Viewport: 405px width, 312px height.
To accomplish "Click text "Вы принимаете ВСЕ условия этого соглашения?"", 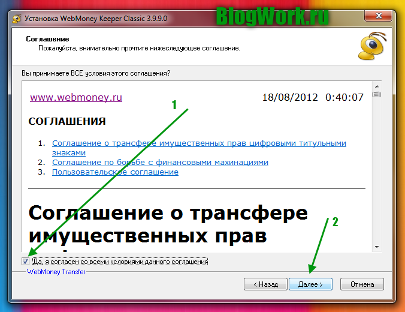I will pos(96,73).
